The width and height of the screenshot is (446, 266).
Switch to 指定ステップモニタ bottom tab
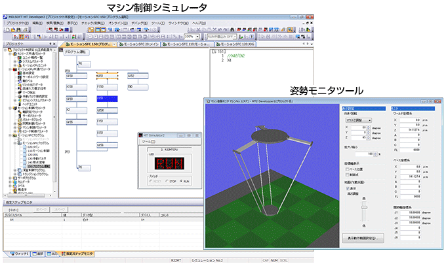click(x=77, y=254)
